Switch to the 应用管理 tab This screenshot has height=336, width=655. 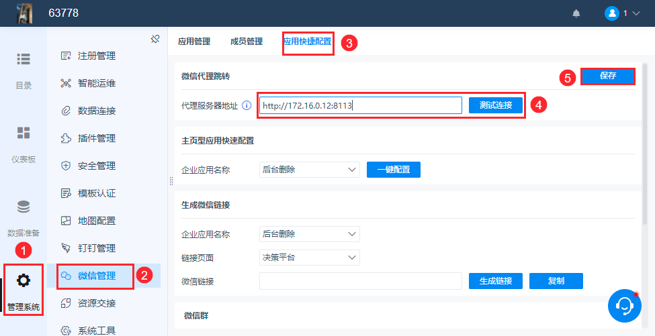click(194, 42)
